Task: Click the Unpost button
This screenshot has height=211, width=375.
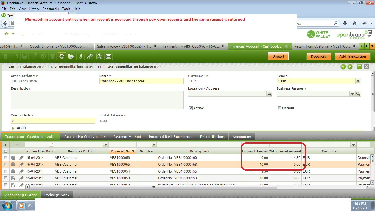Action: click(278, 56)
